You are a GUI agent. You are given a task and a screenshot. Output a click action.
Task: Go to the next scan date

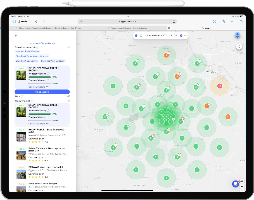pos(181,36)
